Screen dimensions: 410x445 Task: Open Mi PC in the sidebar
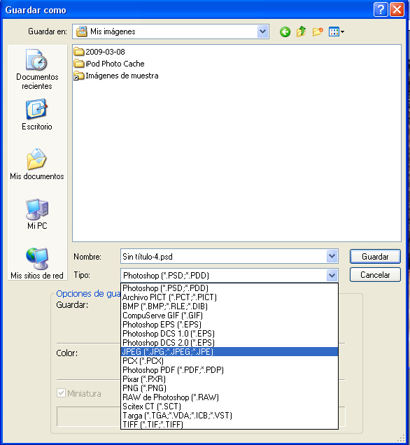click(x=37, y=214)
